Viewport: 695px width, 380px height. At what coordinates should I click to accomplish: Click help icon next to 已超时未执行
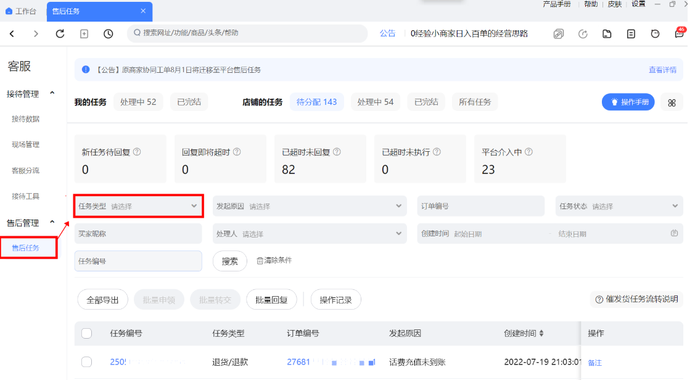(437, 152)
